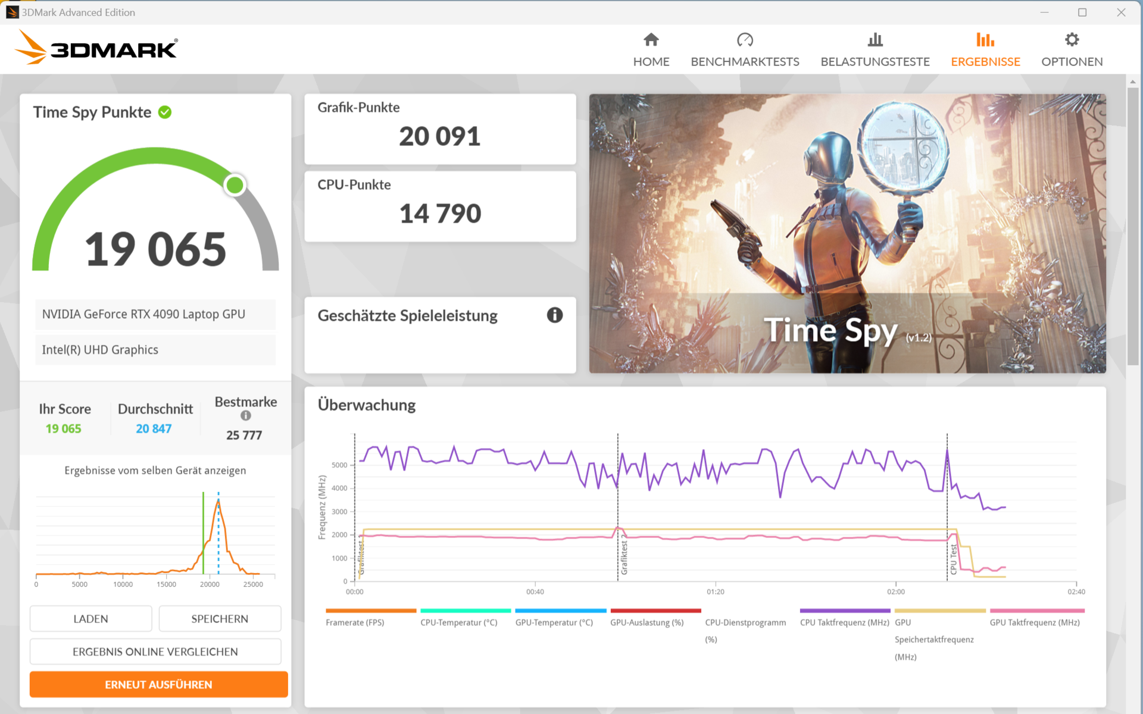
Task: Click the Durchschnitt value 20 847
Action: 154,428
